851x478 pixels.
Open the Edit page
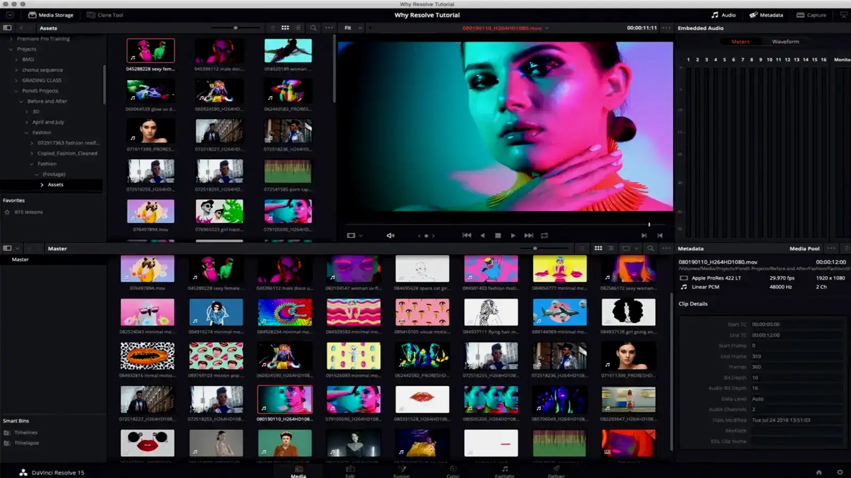click(x=349, y=472)
